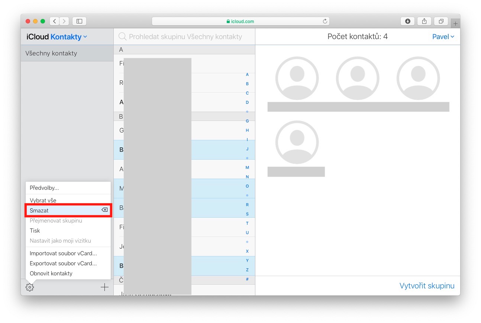Jump to letter U in index
The height and width of the screenshot is (323, 481).
coord(247,233)
